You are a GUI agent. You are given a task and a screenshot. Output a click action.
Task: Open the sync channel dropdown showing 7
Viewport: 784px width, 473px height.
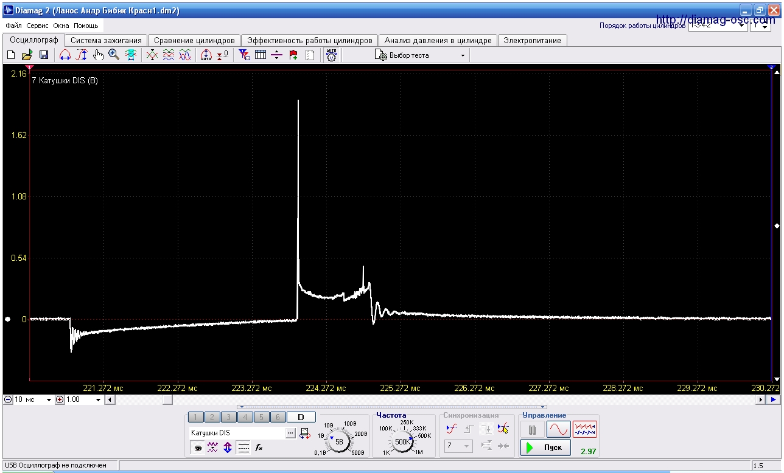(458, 446)
